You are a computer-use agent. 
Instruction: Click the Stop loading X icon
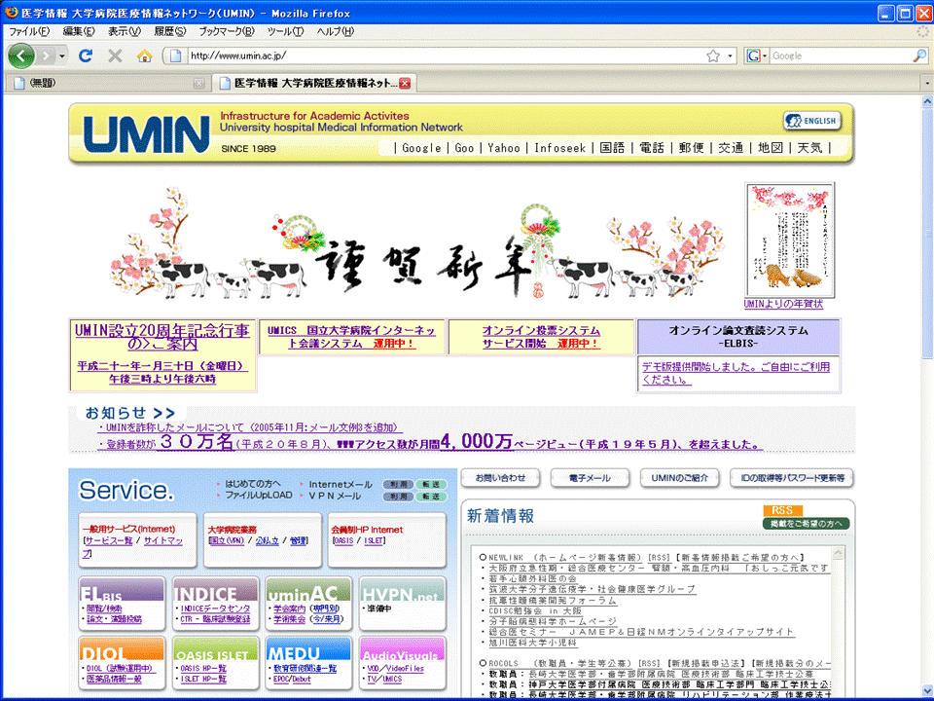tap(115, 55)
